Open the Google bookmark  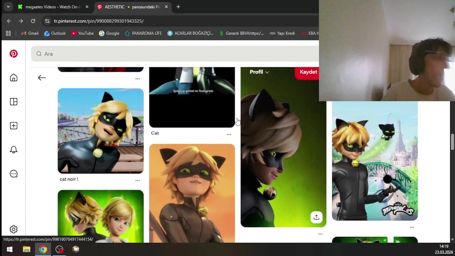coord(109,33)
